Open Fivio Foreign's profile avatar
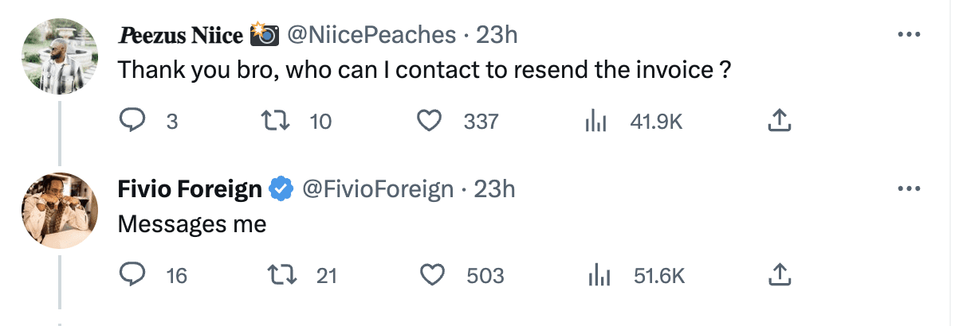955x326 pixels. click(60, 211)
